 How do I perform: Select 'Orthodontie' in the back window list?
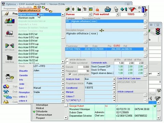tap(42, 111)
